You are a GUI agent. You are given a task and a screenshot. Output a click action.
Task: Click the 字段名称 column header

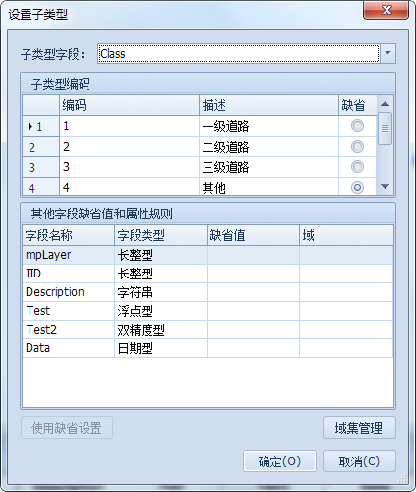69,235
